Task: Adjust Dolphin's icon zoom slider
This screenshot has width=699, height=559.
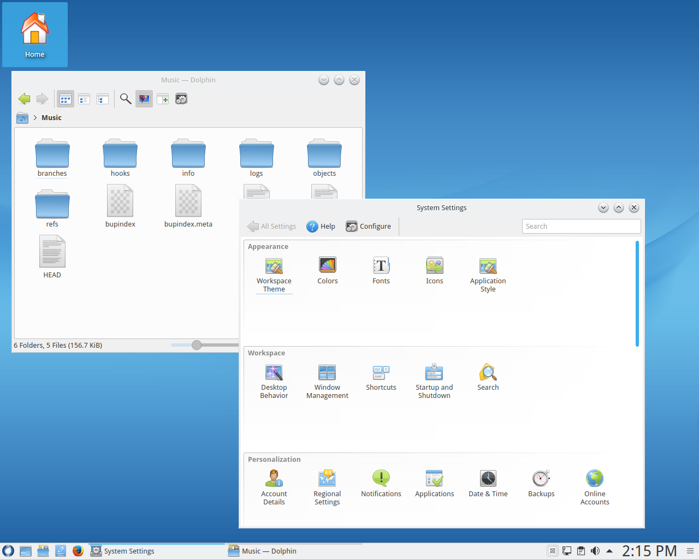Action: tap(197, 345)
